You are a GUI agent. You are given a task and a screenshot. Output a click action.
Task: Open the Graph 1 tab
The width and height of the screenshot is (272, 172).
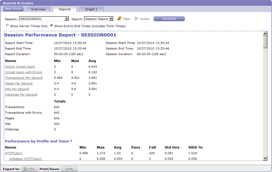[91, 9]
